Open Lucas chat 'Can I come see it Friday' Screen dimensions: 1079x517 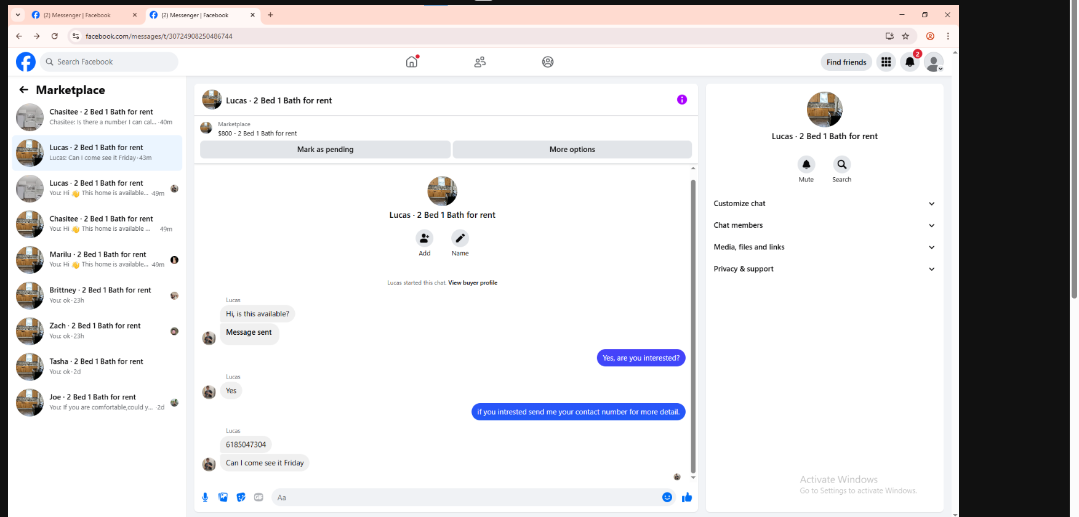pyautogui.click(x=97, y=153)
